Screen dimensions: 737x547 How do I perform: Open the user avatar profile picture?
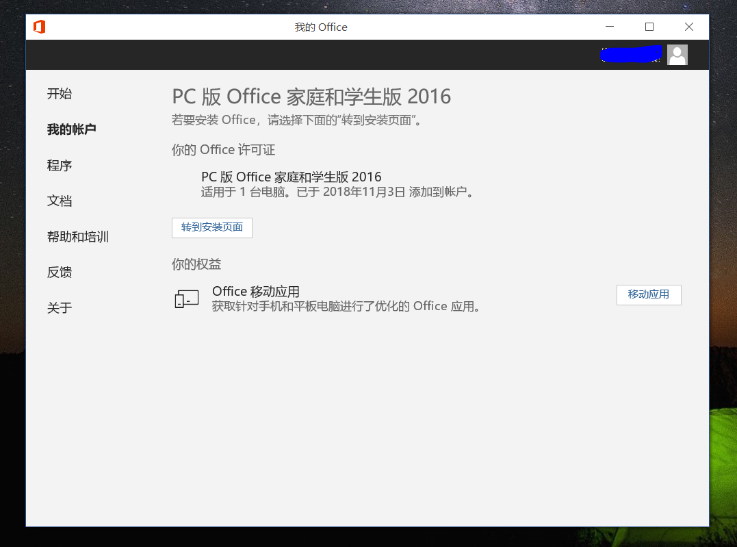coord(677,55)
